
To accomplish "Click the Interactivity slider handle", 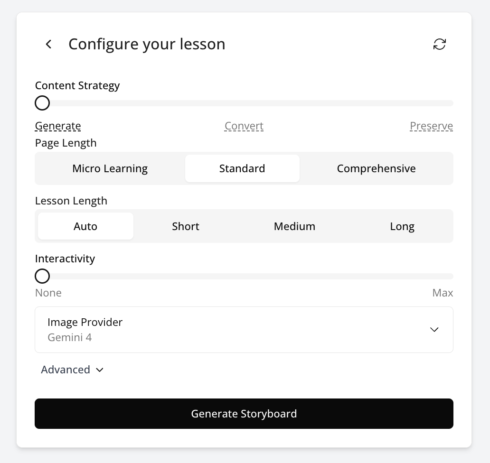I will (42, 276).
